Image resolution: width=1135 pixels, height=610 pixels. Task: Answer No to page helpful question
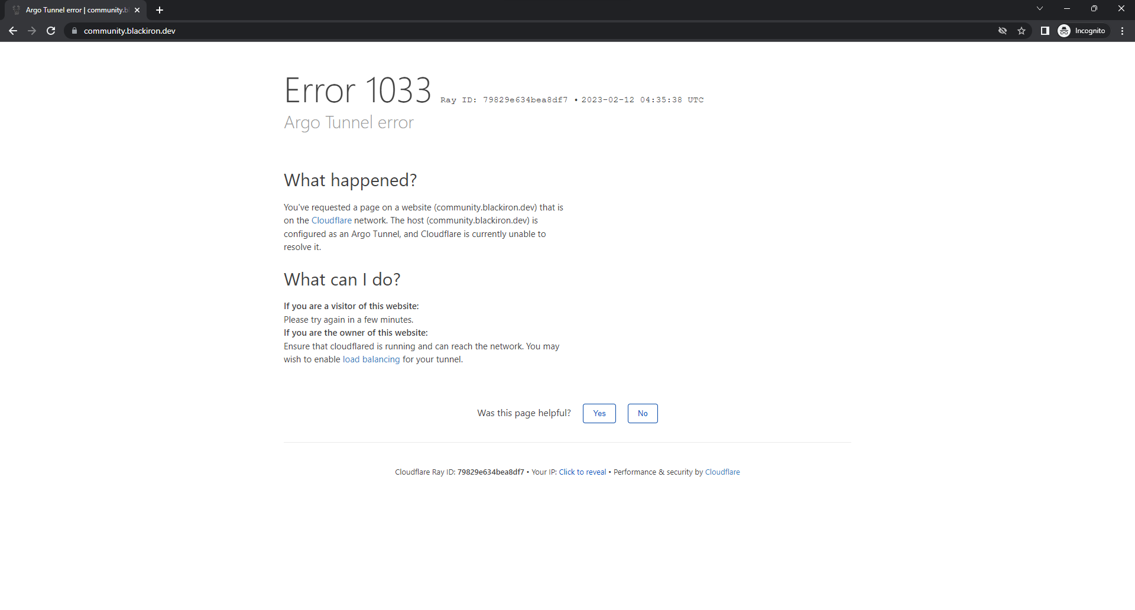643,413
